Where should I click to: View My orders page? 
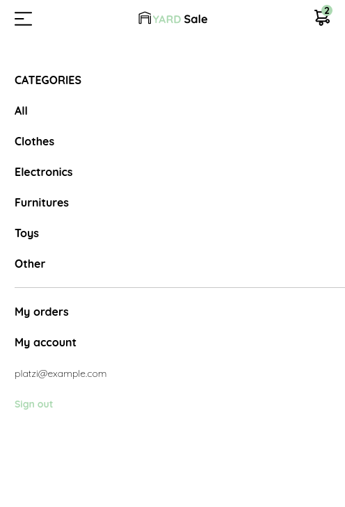[x=42, y=312]
